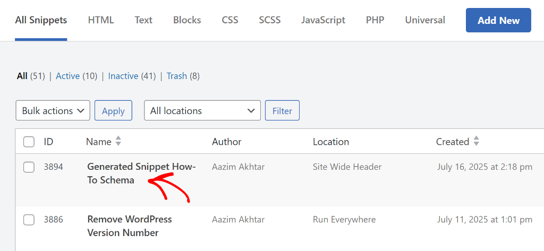The height and width of the screenshot is (251, 544).
Task: Click ID value 3894
Action: tap(54, 167)
